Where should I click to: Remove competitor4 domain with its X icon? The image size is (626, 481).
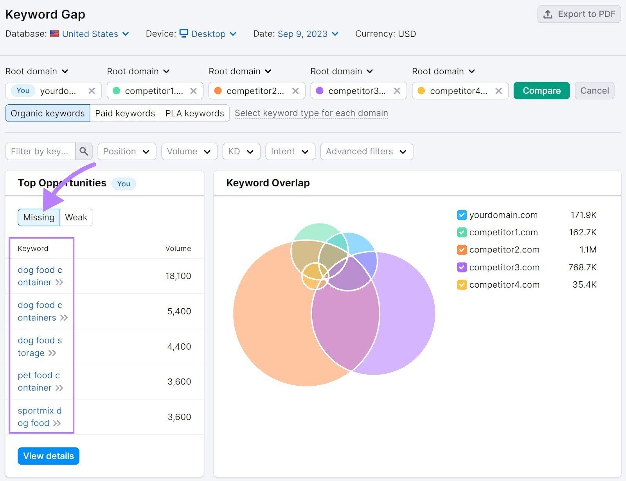pos(499,91)
